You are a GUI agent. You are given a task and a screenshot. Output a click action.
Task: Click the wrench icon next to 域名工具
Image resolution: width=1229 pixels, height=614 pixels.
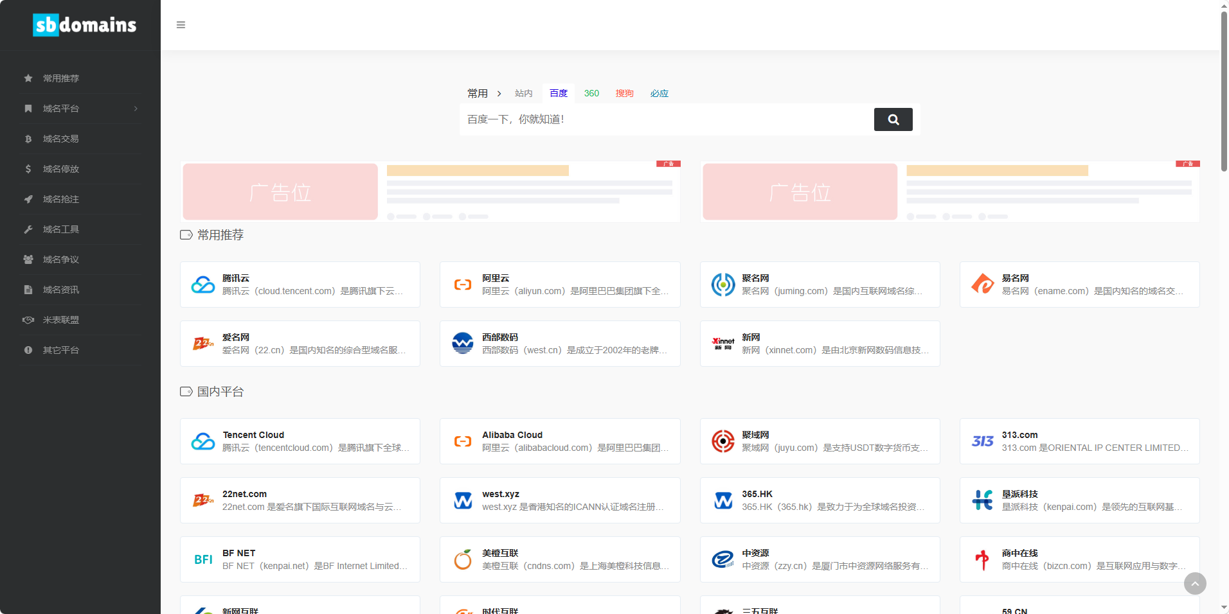coord(28,229)
